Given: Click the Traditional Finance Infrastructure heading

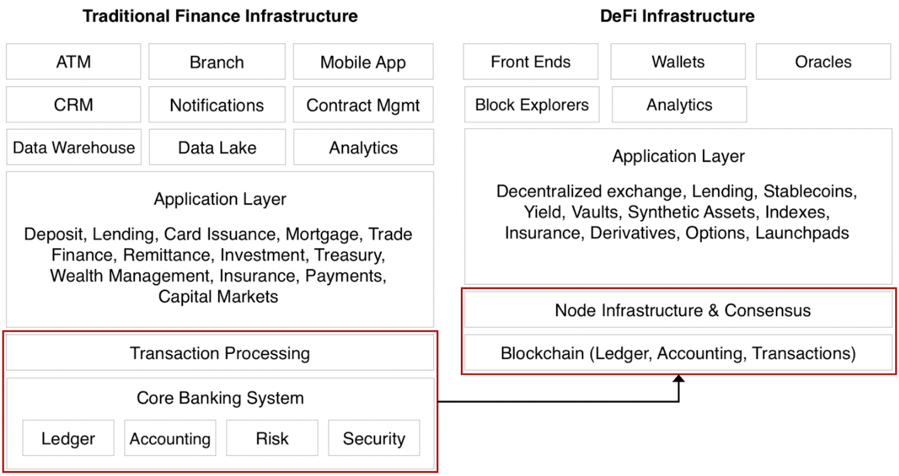Looking at the screenshot, I should click(220, 16).
